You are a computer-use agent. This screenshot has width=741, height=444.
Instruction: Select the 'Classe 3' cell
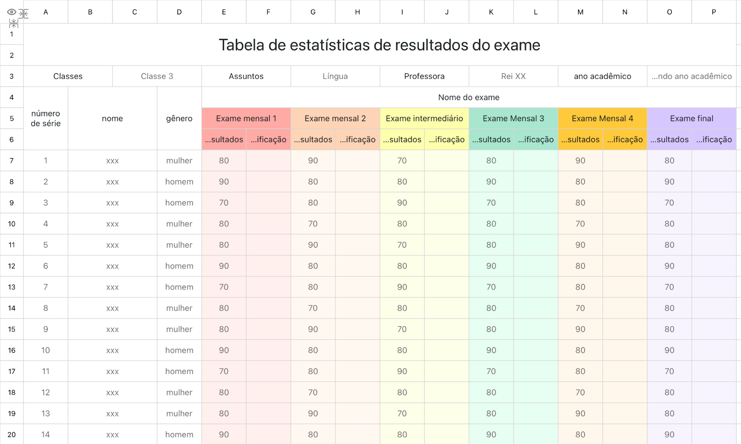pos(157,76)
